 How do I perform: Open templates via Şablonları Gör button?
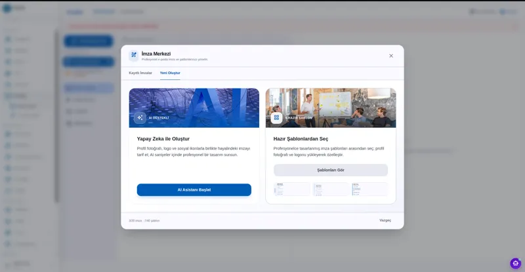[x=331, y=170]
